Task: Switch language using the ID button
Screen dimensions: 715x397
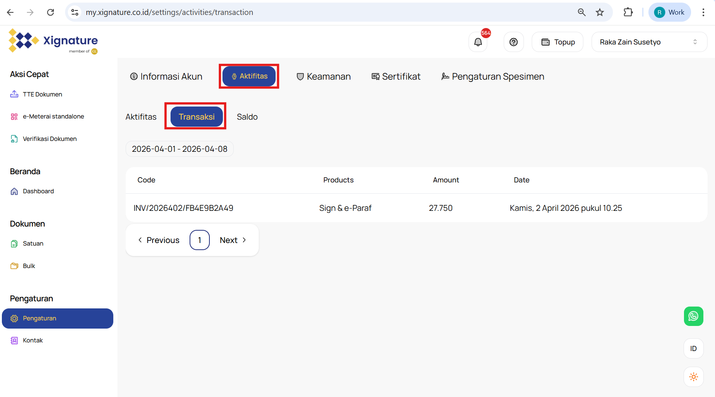Action: tap(693, 348)
